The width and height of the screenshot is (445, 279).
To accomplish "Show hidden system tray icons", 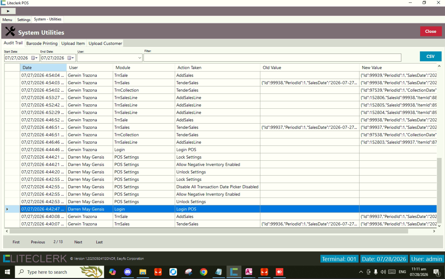I will (361, 272).
